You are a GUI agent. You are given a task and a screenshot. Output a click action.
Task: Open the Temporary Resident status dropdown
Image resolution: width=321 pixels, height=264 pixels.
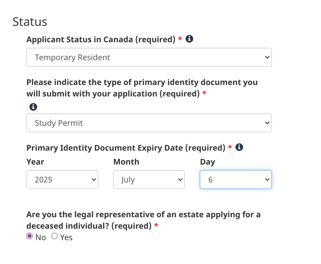[149, 57]
